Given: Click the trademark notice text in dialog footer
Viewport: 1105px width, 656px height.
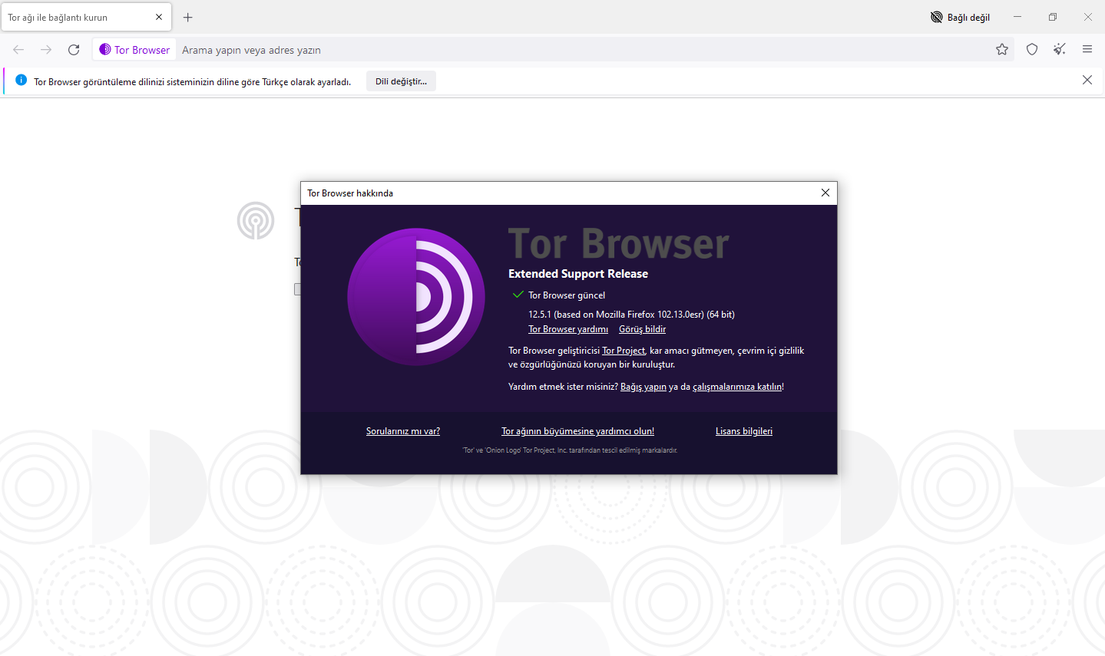Looking at the screenshot, I should click(x=570, y=450).
